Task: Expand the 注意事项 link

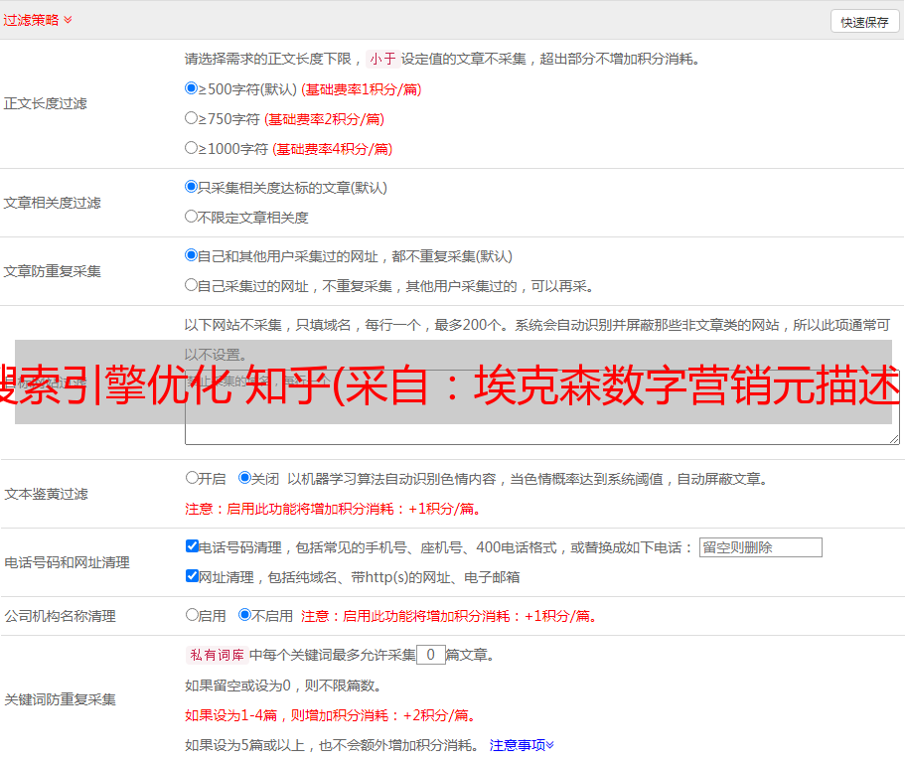Action: pyautogui.click(x=522, y=745)
